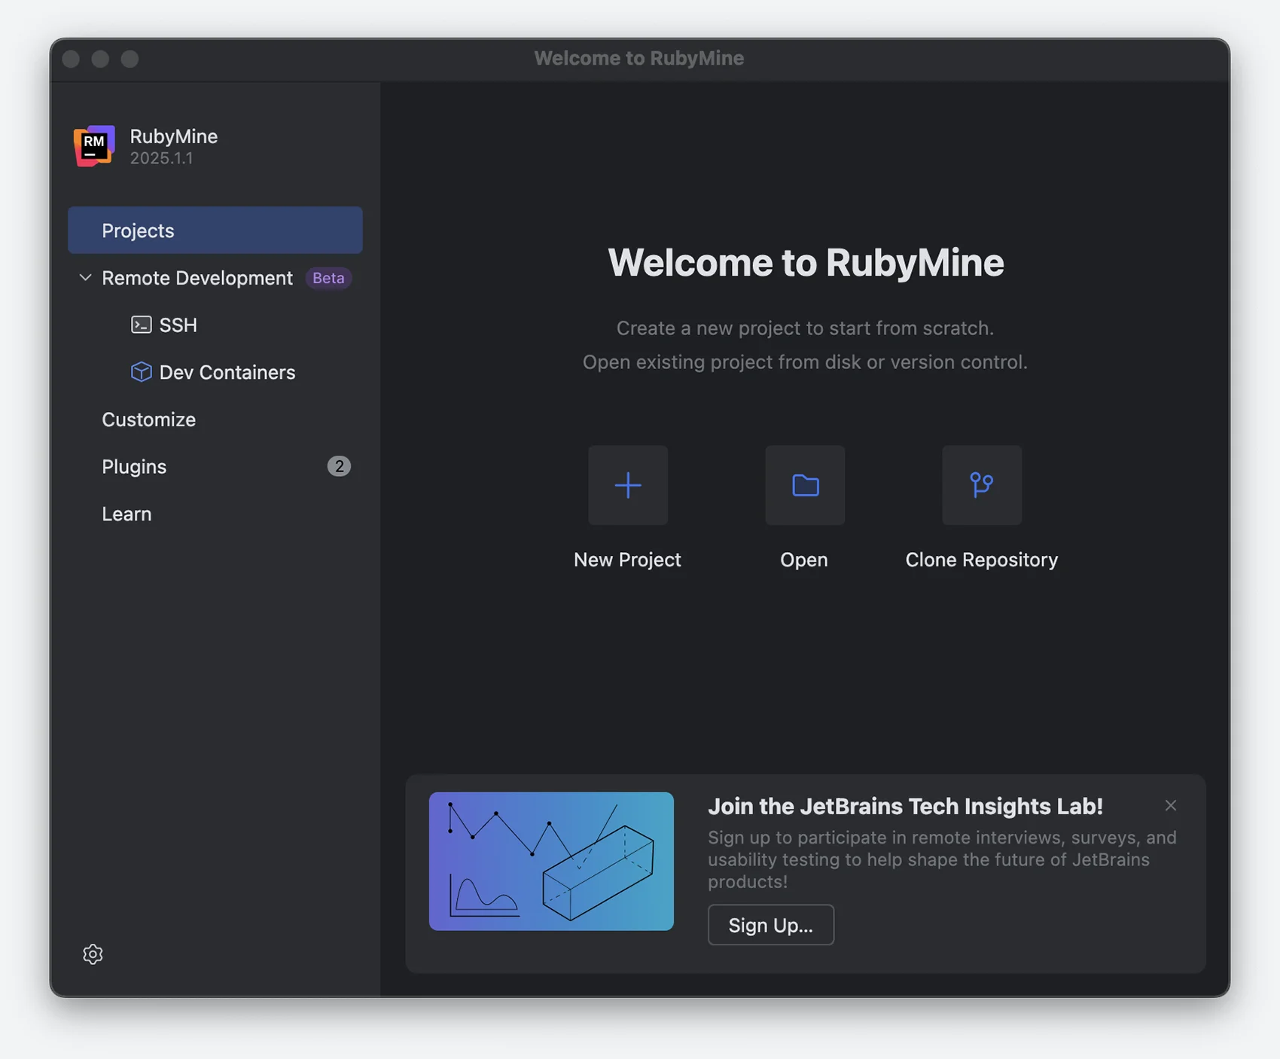Image resolution: width=1280 pixels, height=1059 pixels.
Task: Click the Welcome to RubyMine heading
Action: coord(806,262)
